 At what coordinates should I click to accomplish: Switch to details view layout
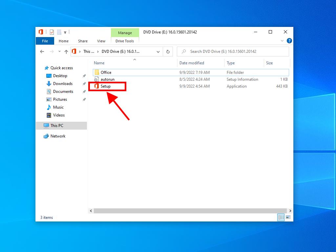tap(281, 217)
